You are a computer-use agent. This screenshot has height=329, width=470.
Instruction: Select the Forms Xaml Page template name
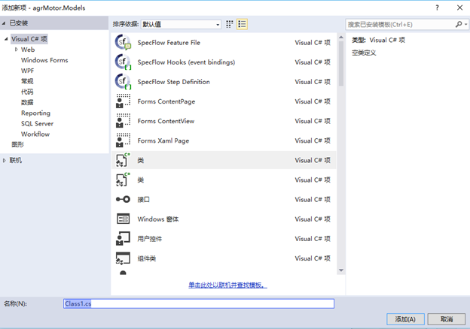[x=163, y=140]
